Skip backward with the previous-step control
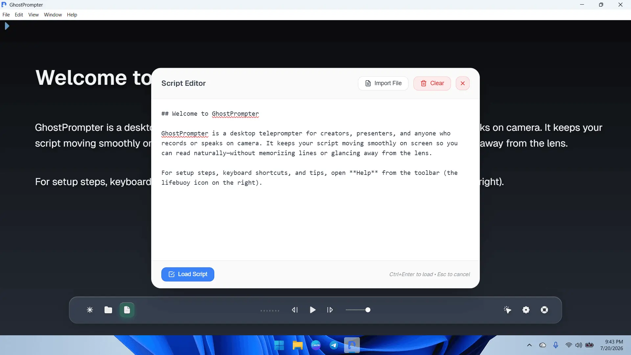 (x=295, y=310)
